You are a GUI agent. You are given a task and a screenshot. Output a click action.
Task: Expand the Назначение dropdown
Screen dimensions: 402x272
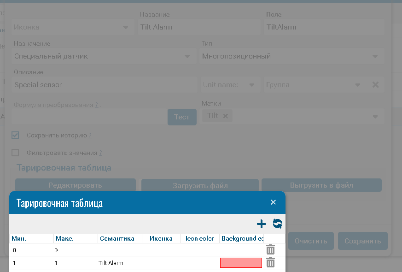pos(187,56)
